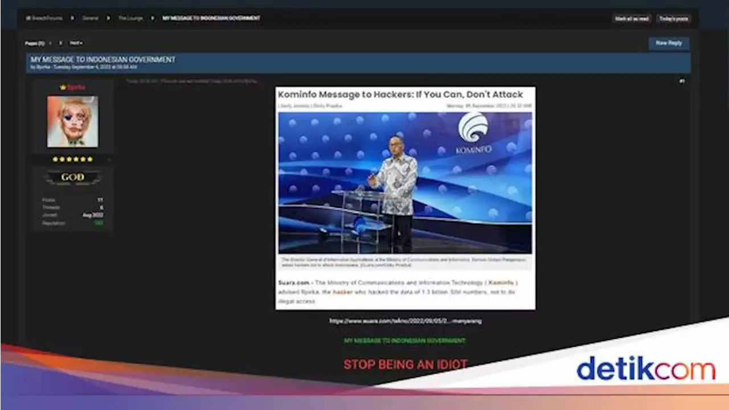Click the Next page dropdown link

tap(76, 43)
